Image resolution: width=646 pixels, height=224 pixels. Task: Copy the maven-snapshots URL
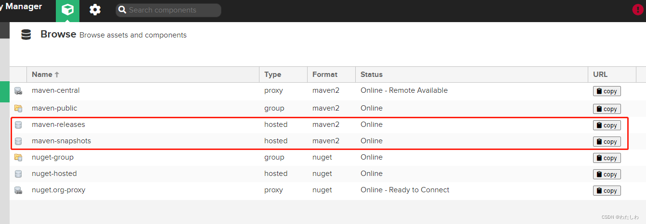point(607,142)
